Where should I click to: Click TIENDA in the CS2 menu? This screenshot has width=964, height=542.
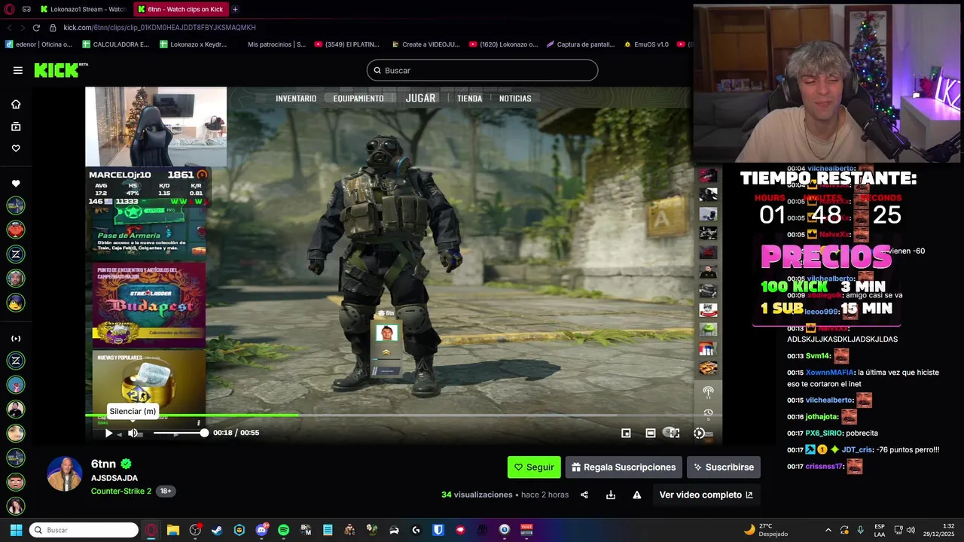click(469, 99)
